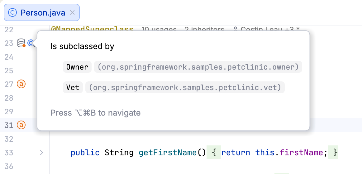Image resolution: width=362 pixels, height=174 pixels.
Task: Click the firstName field reference in the code
Action: click(301, 153)
